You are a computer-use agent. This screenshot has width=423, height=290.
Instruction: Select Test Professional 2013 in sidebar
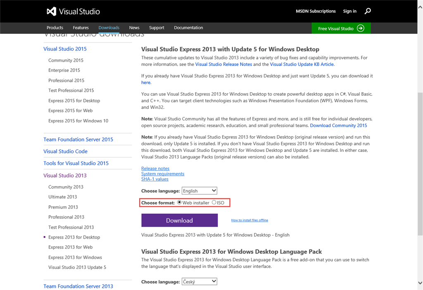[x=71, y=227]
